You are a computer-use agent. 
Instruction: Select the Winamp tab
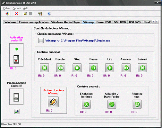click(89, 22)
